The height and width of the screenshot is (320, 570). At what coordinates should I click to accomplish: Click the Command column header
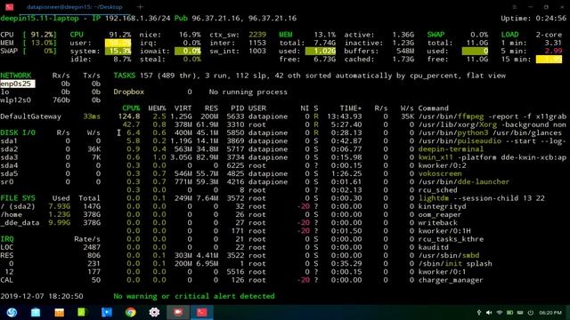click(x=434, y=108)
